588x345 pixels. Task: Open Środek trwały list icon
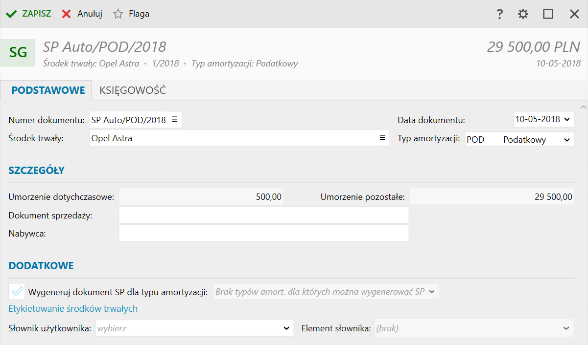[x=382, y=138]
